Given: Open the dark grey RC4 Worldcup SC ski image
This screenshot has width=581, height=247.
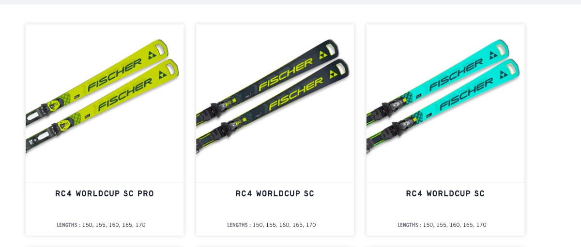Looking at the screenshot, I should tap(275, 103).
